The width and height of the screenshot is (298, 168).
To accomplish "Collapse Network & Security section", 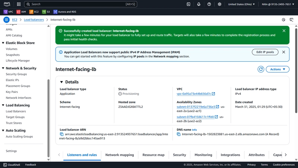I will [x=3, y=68].
